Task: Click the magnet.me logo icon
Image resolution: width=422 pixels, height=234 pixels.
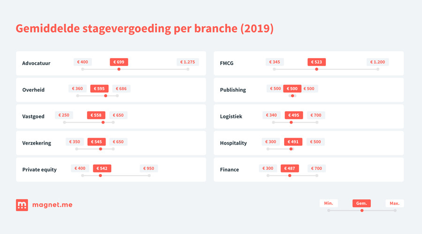Action: 22,205
